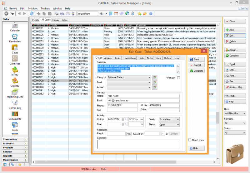Open Card Files in the sidebar

point(15,60)
